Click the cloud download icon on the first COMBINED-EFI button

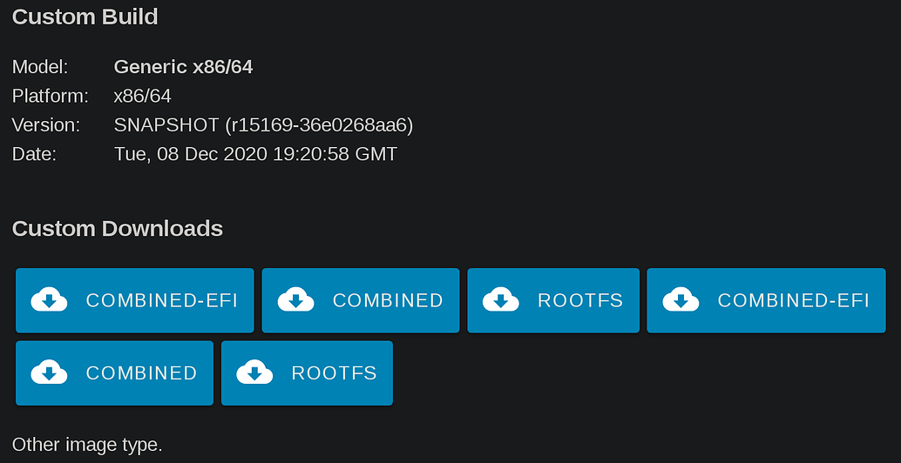coord(50,300)
